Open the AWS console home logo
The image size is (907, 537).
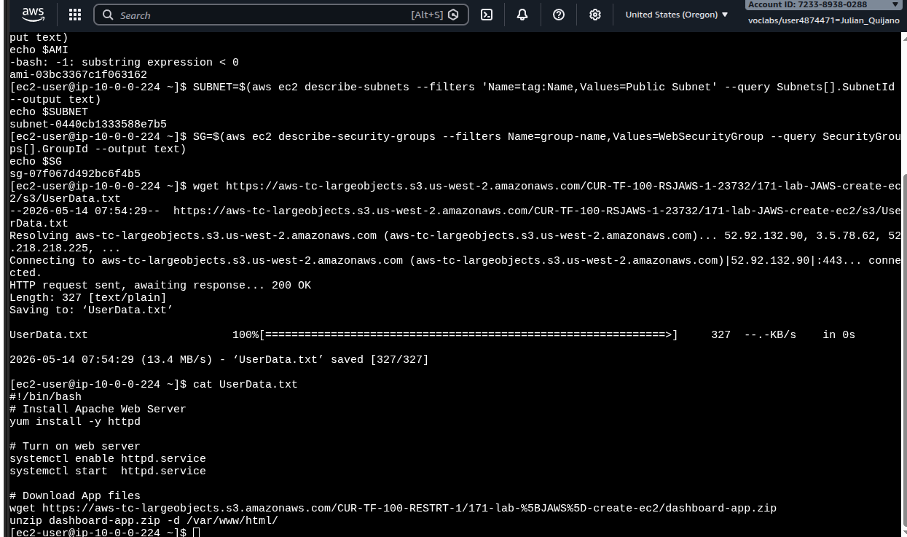click(33, 15)
